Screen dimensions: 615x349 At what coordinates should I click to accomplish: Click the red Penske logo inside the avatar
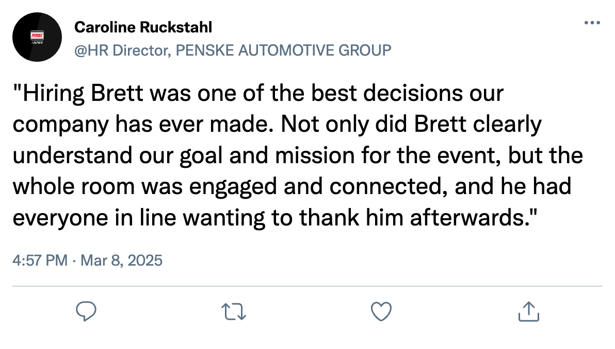point(37,34)
